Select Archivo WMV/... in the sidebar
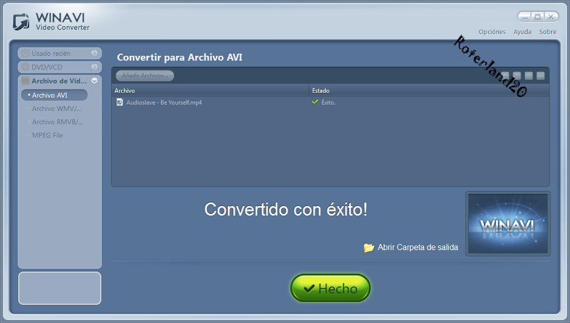The width and height of the screenshot is (570, 323). [56, 108]
